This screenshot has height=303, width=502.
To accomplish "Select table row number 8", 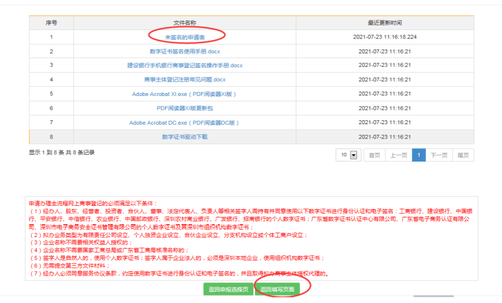I will tap(51, 137).
